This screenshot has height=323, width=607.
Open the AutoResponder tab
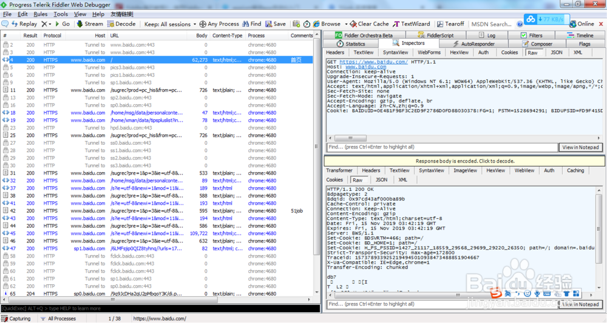474,44
